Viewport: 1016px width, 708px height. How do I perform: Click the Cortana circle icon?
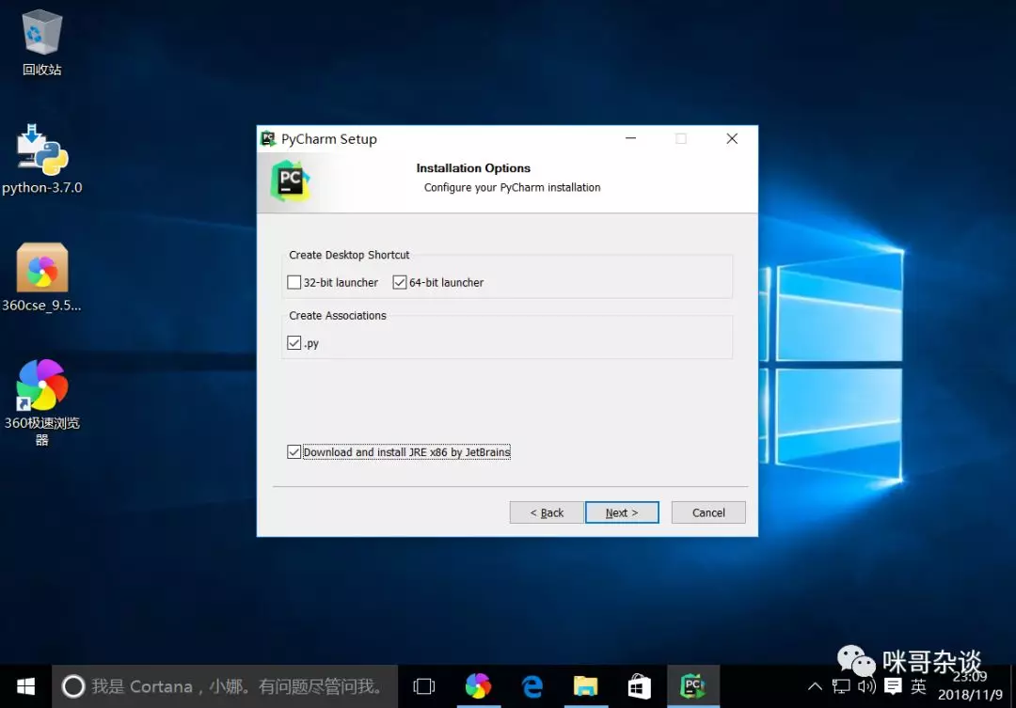coord(73,686)
